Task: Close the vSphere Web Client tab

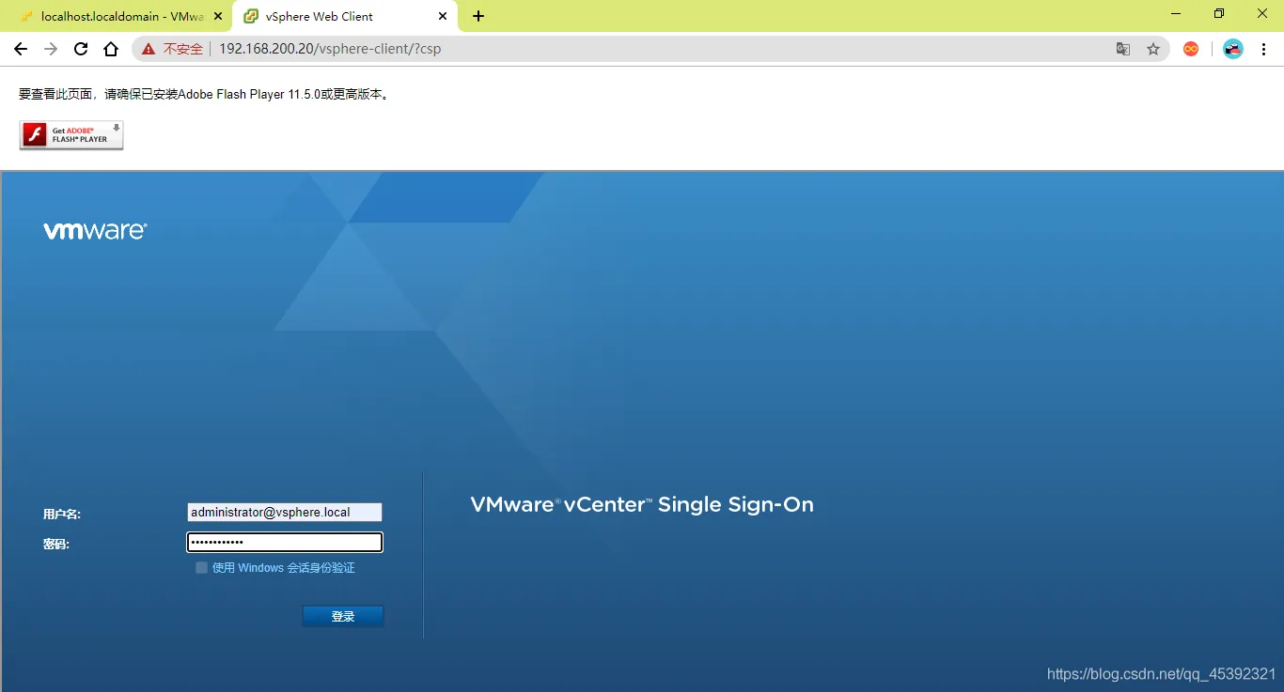Action: [443, 16]
